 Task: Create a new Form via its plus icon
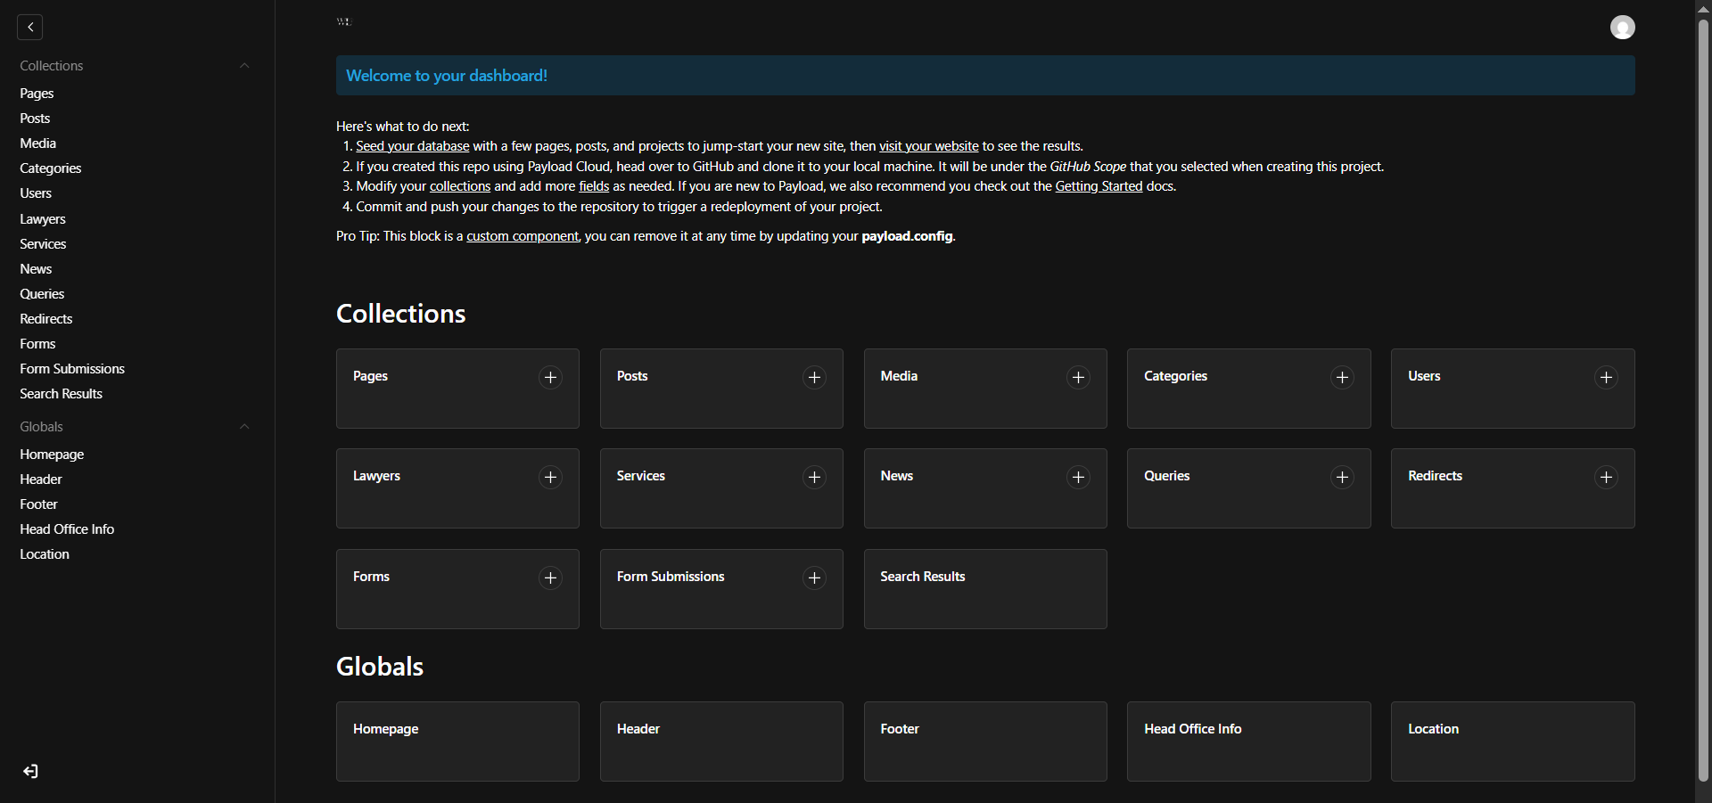click(x=549, y=578)
